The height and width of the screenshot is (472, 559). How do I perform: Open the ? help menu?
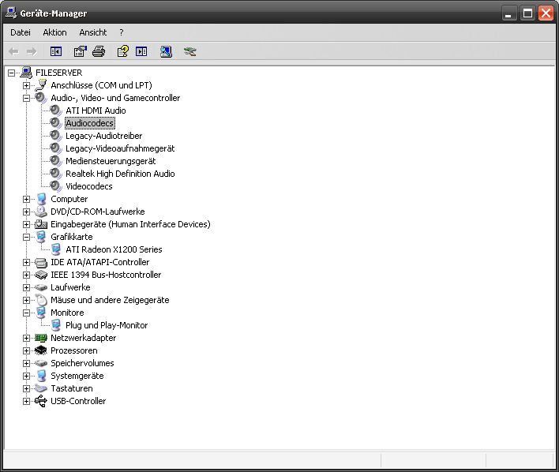coord(122,32)
